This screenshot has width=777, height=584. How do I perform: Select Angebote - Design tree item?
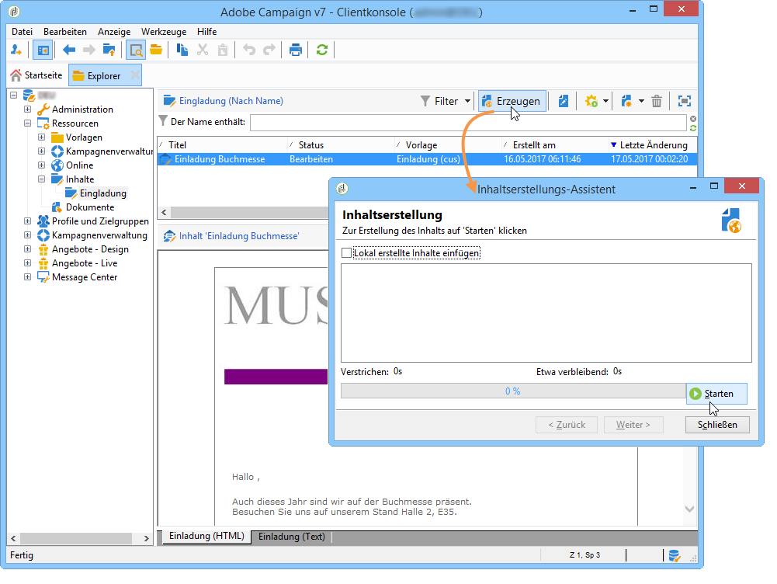pos(90,249)
